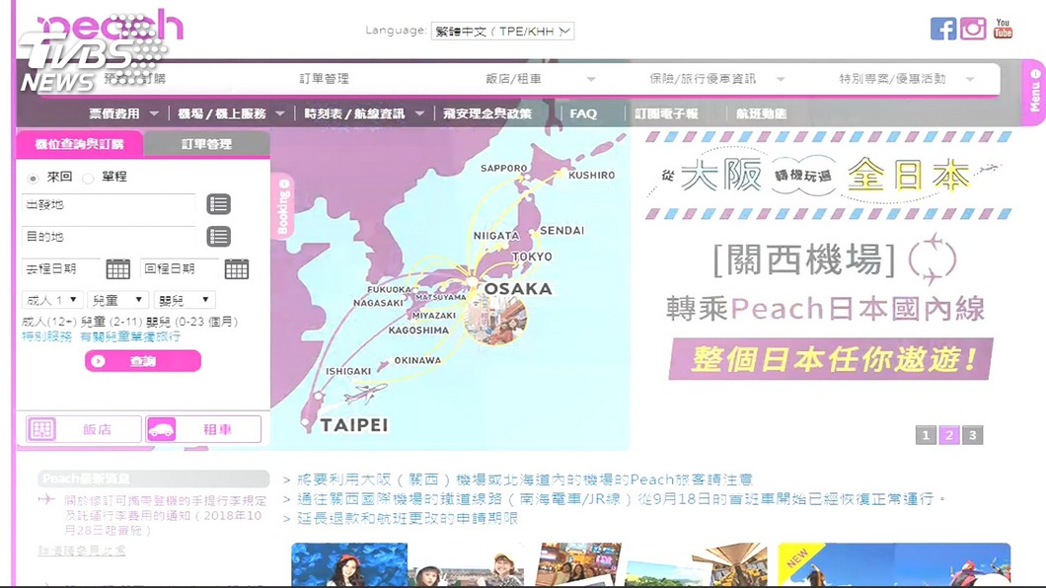Show banner slide 1

coord(926,435)
